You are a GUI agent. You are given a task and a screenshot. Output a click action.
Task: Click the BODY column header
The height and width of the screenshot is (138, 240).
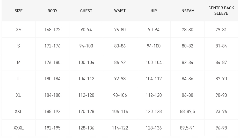coord(52,11)
